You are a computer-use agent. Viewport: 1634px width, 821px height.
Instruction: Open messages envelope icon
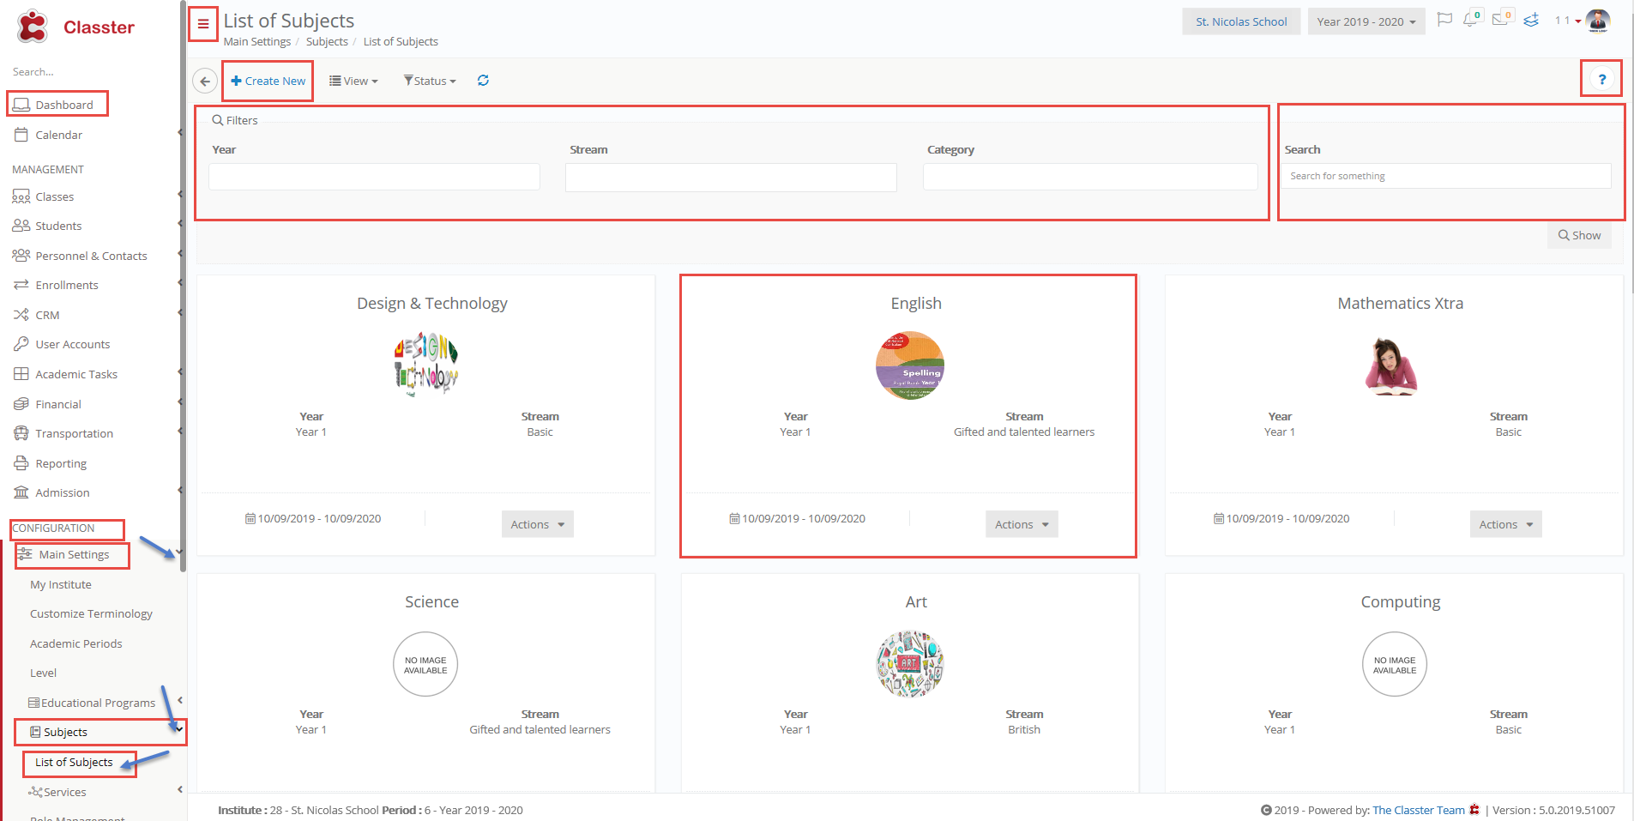1501,19
